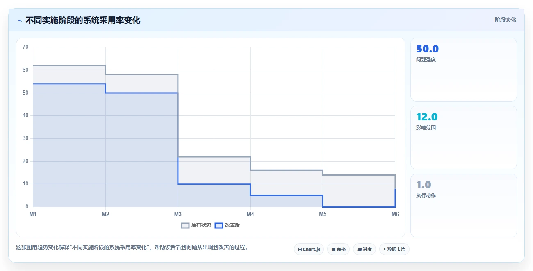Click the 30 y-axis value
Image resolution: width=533 pixels, height=271 pixels.
pyautogui.click(x=25, y=138)
